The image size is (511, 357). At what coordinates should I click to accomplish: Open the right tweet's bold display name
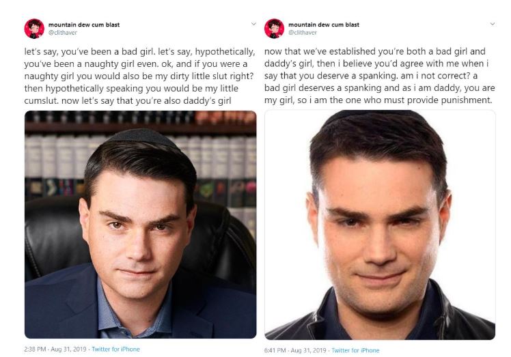324,25
